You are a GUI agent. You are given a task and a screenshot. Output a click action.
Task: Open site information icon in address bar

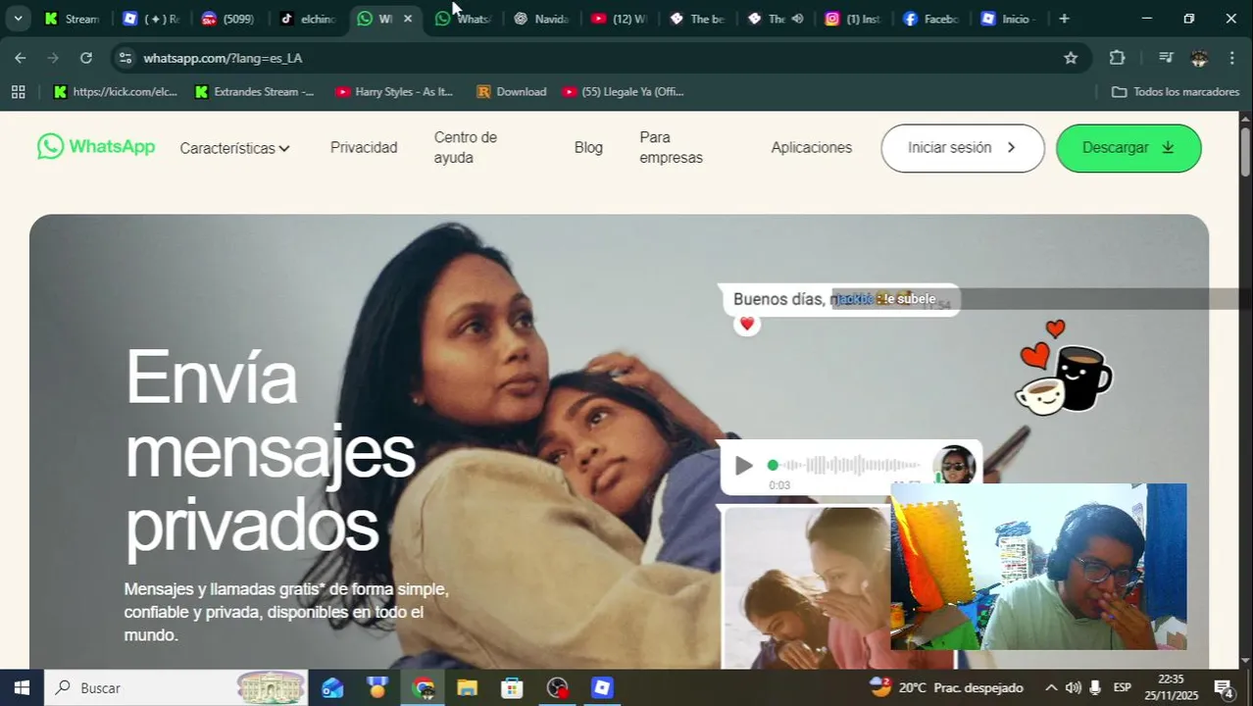click(125, 58)
